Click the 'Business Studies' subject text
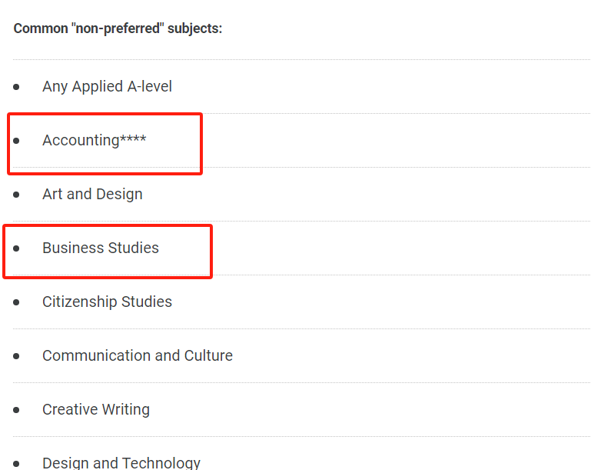Image resolution: width=604 pixels, height=470 pixels. (101, 248)
